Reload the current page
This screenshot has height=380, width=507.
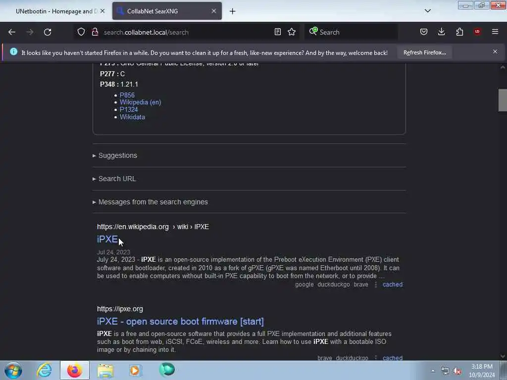[x=48, y=32]
